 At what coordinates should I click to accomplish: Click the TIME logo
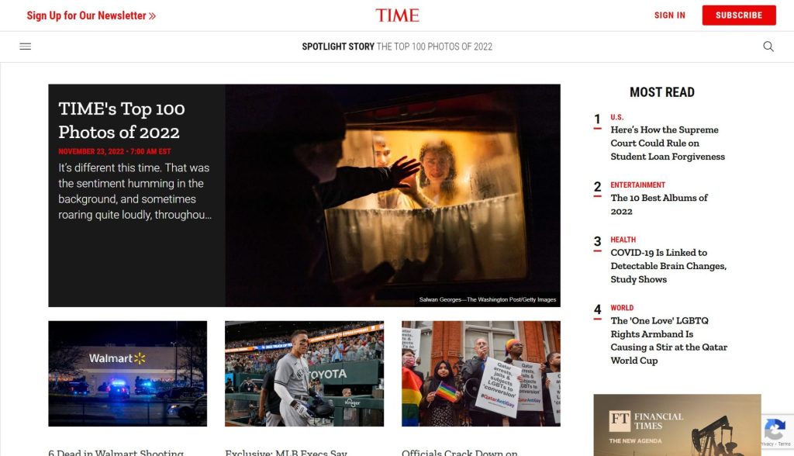pos(397,16)
